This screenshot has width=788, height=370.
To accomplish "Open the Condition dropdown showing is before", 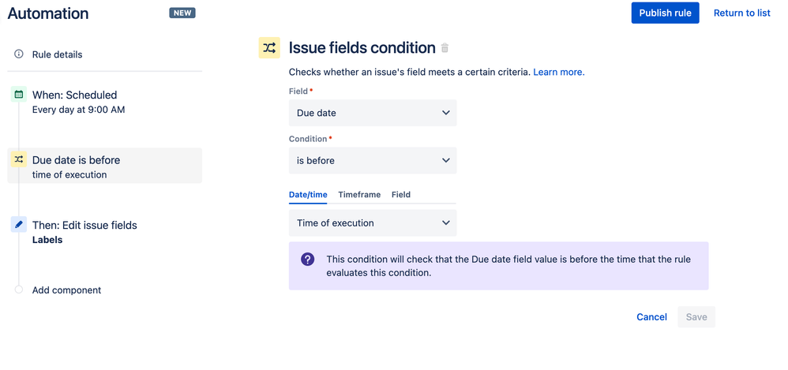I will click(373, 160).
